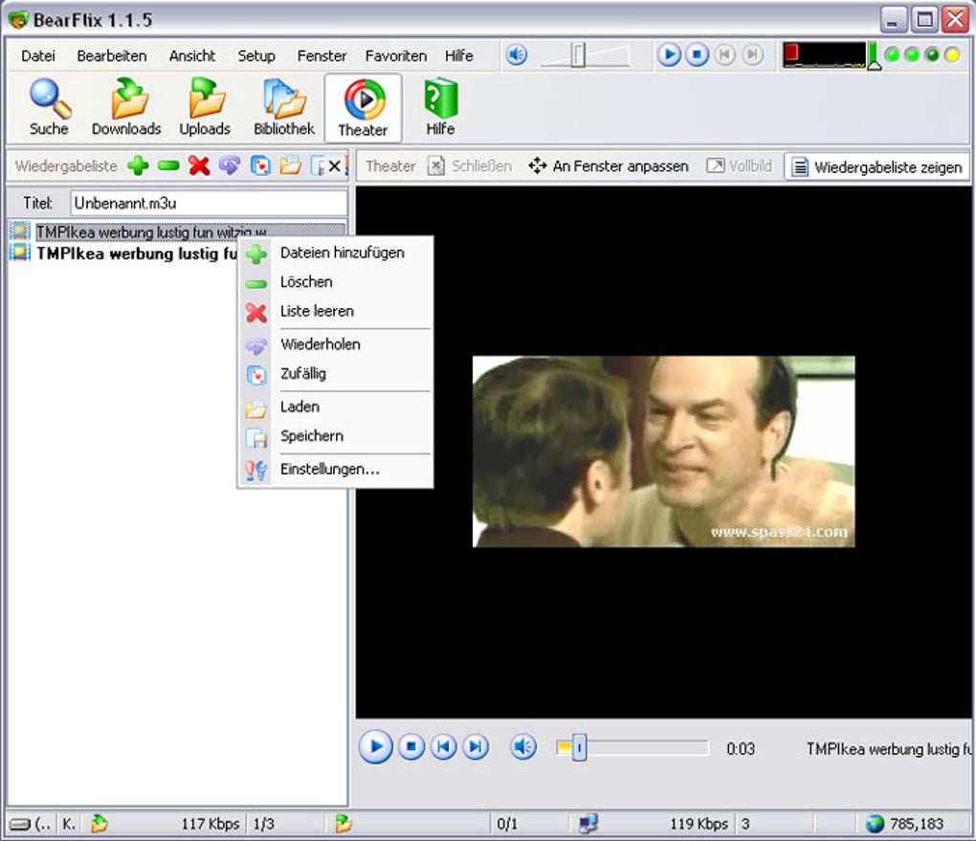Click the video preview frame
Image resolution: width=976 pixels, height=841 pixels.
[663, 452]
